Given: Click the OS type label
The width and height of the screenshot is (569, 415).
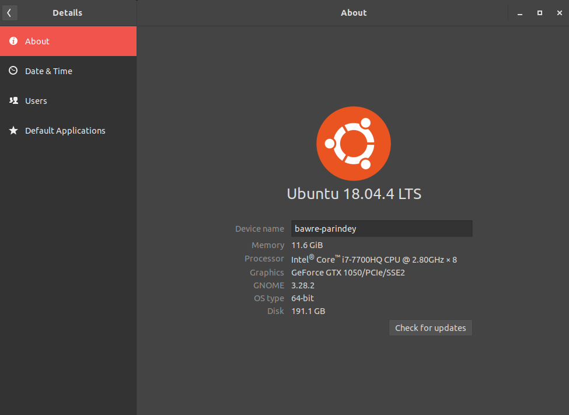Looking at the screenshot, I should click(269, 298).
